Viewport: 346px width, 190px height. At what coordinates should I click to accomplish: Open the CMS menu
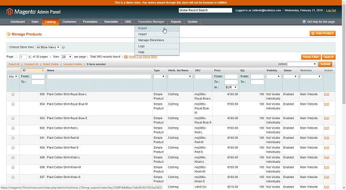click(x=128, y=22)
